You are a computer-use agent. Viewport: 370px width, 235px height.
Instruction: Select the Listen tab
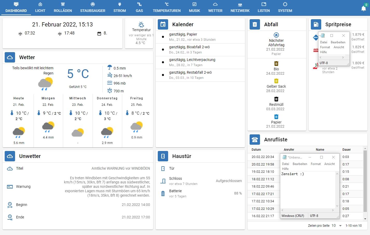pyautogui.click(x=264, y=8)
